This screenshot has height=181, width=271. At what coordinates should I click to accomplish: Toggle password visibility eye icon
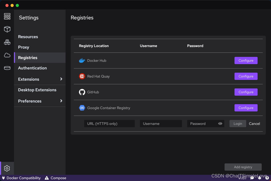(x=220, y=124)
